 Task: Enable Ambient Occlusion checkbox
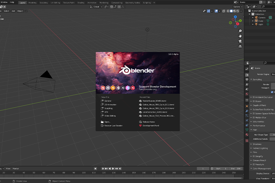[254, 97]
